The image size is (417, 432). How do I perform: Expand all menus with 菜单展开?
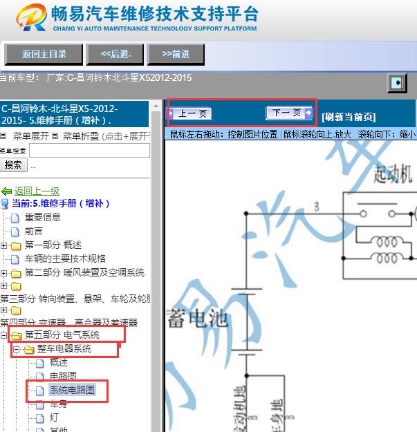[31, 136]
